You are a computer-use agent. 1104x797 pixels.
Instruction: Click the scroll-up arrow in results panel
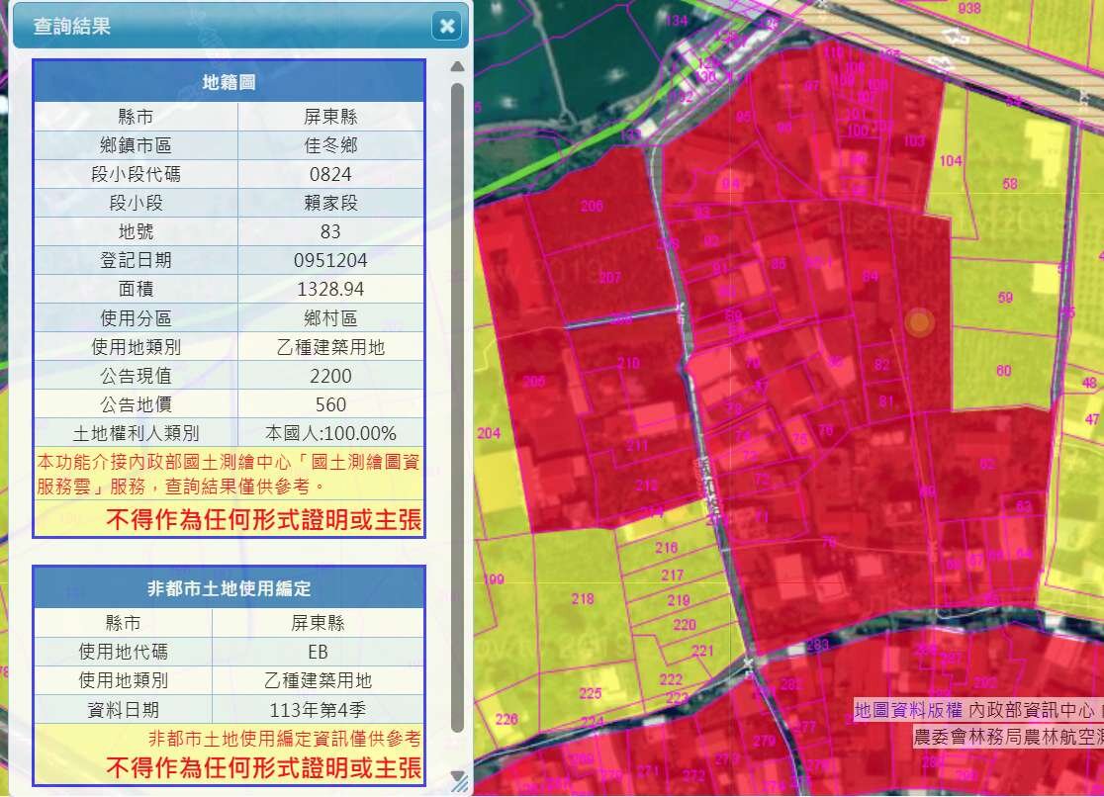pyautogui.click(x=457, y=67)
